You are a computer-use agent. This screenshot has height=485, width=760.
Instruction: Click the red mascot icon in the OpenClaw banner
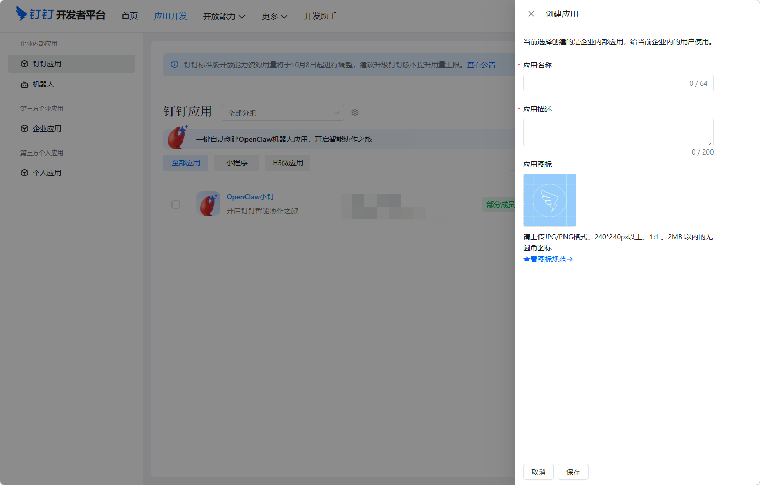coord(178,137)
